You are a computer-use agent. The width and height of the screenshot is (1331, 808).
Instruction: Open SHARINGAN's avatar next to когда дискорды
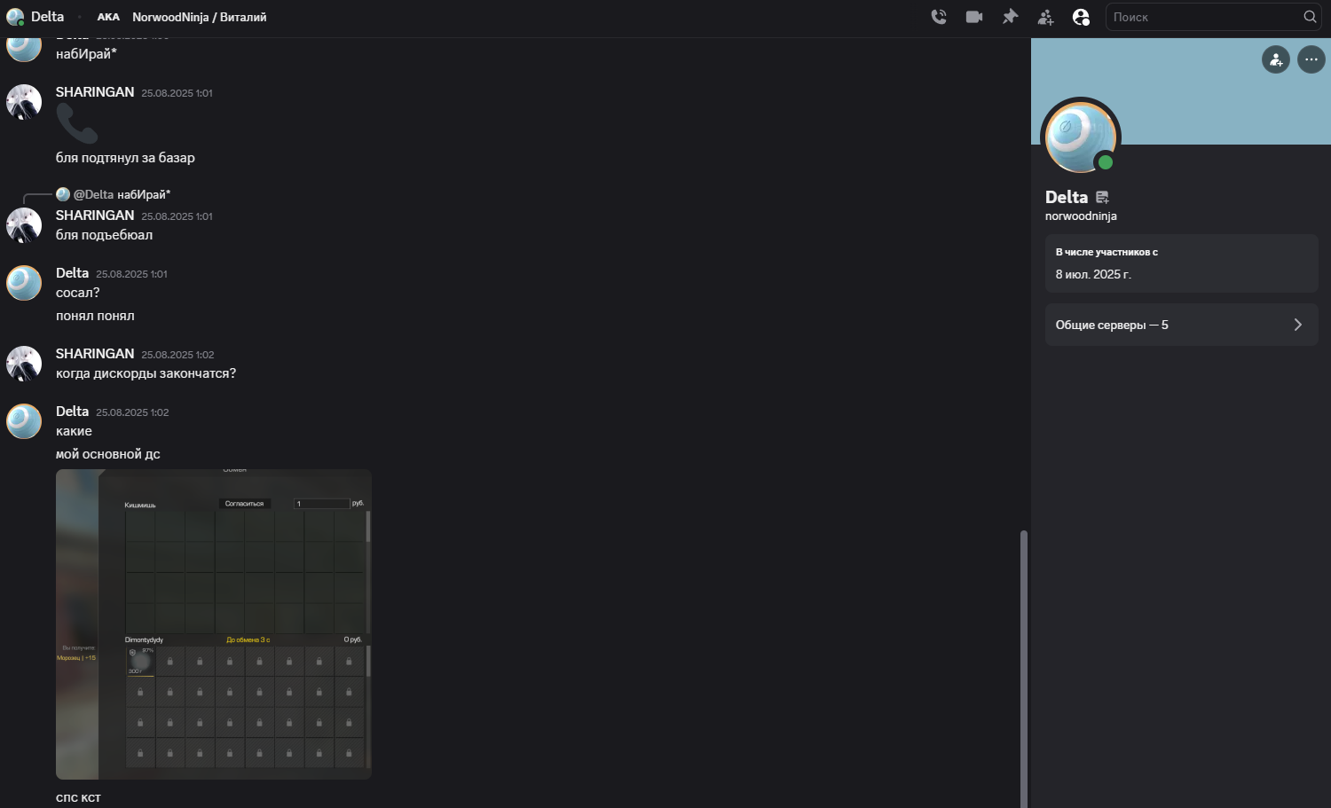point(24,364)
